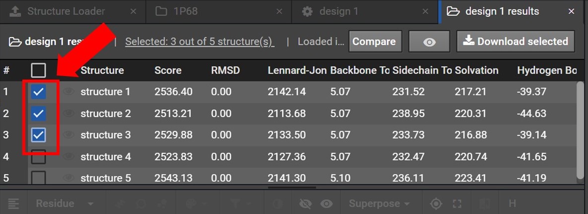Click the Selected: 3 out of 5 structure(s) link

pos(199,42)
